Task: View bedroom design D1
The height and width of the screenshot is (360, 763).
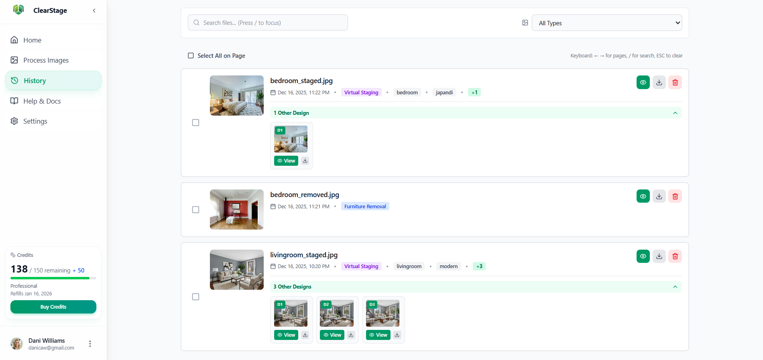Action: 286,161
